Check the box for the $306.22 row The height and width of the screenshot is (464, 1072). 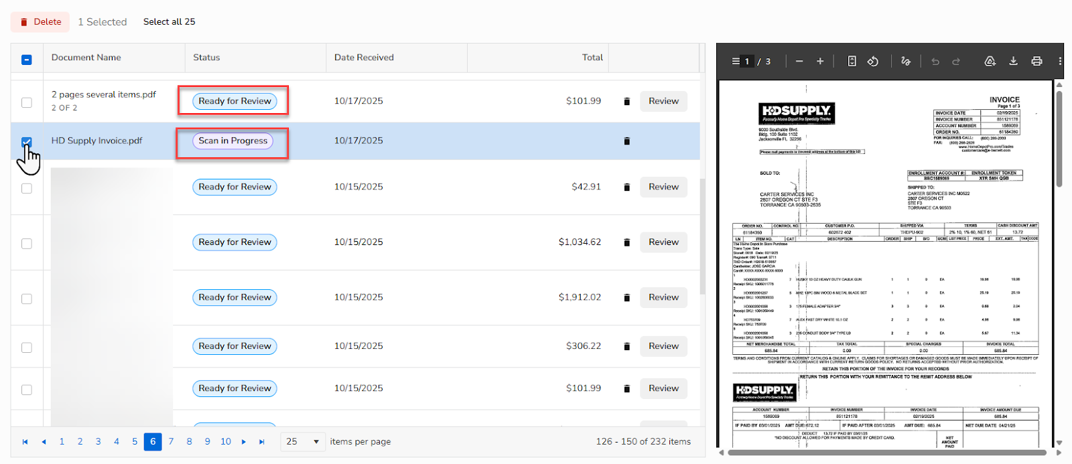point(27,347)
